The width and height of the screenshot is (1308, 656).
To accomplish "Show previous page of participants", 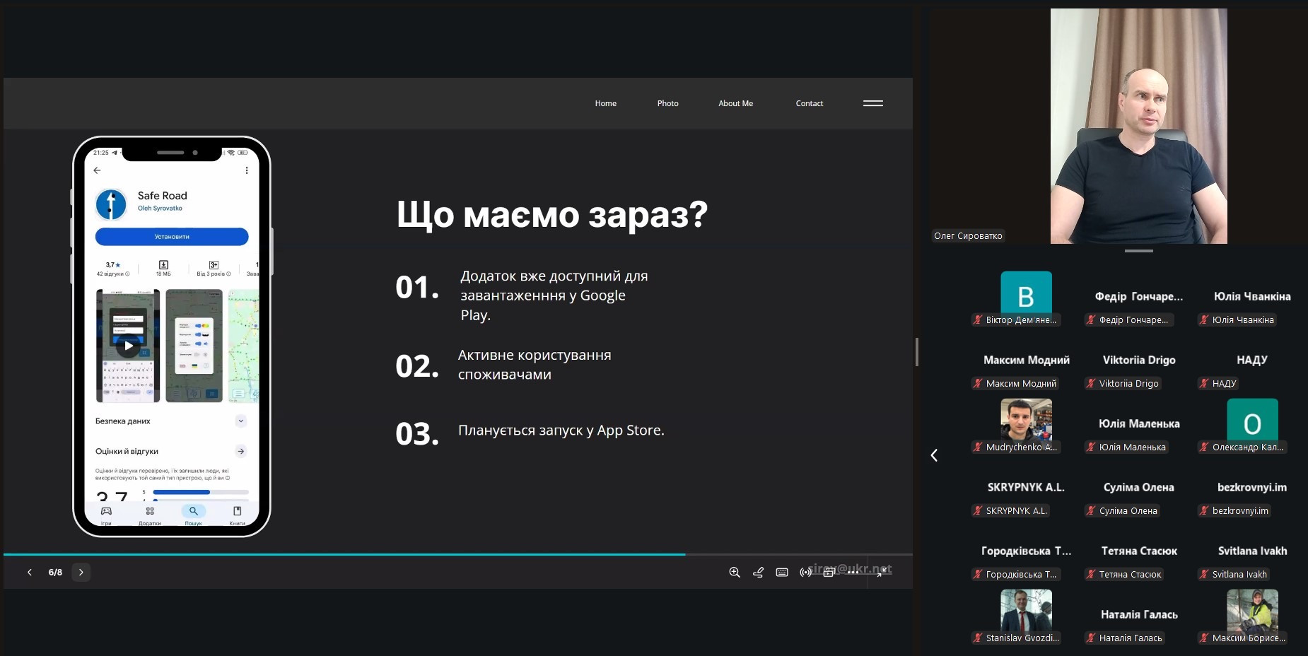I will coord(934,455).
